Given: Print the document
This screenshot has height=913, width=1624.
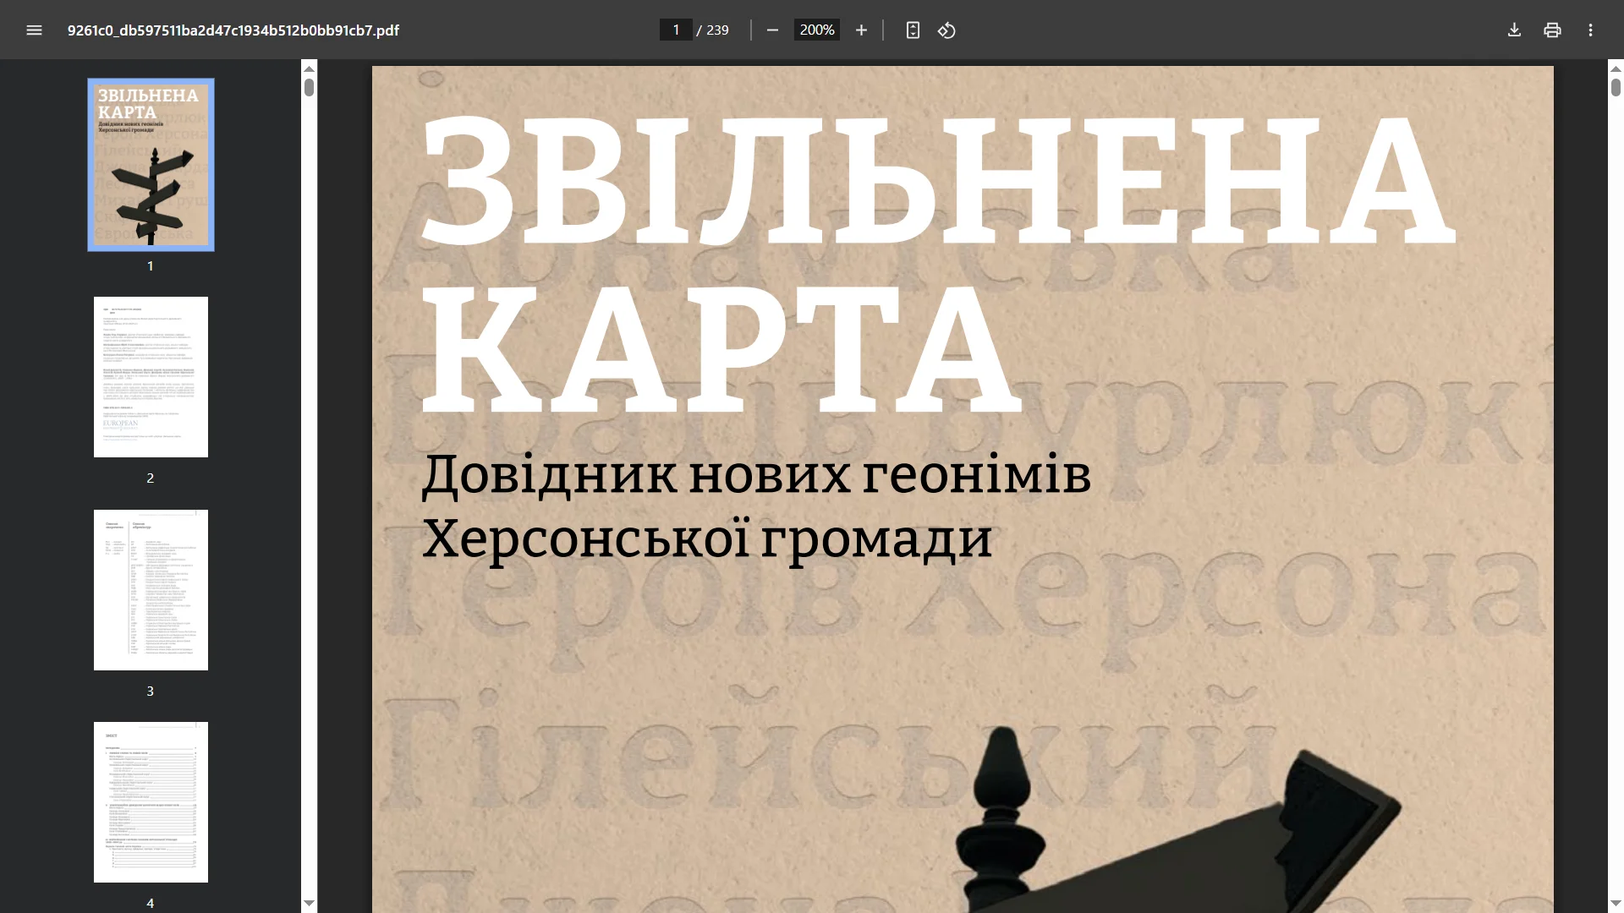Looking at the screenshot, I should pos(1552,30).
